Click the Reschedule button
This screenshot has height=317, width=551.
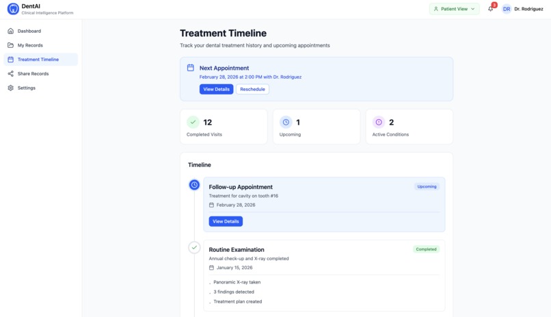pos(252,89)
